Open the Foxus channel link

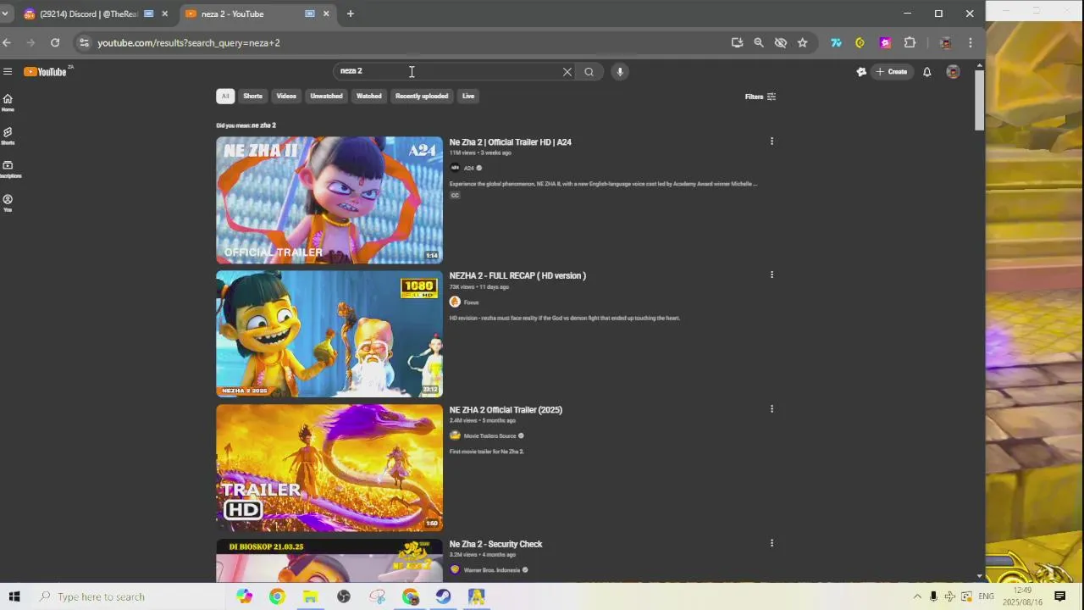471,302
